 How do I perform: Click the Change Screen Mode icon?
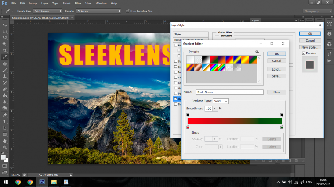click(x=4, y=173)
